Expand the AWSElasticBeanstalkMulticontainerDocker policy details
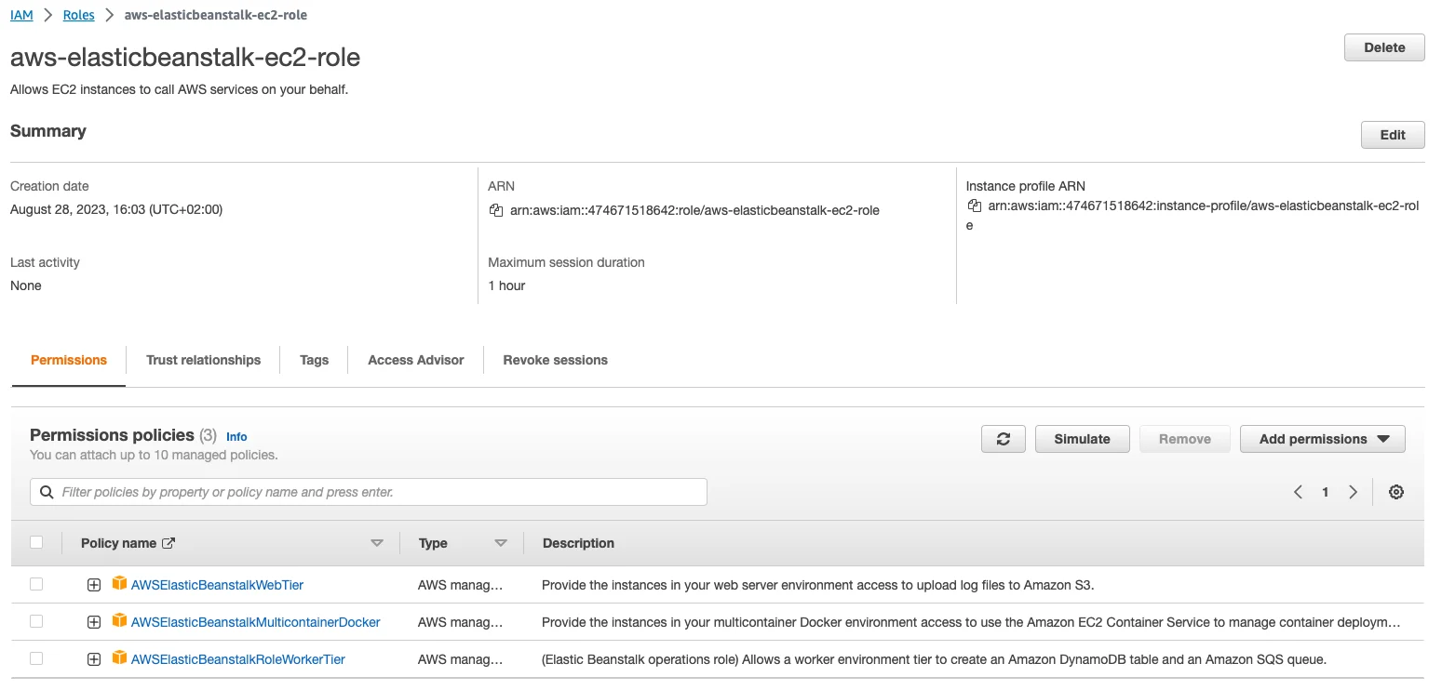The width and height of the screenshot is (1442, 690). pyautogui.click(x=93, y=622)
